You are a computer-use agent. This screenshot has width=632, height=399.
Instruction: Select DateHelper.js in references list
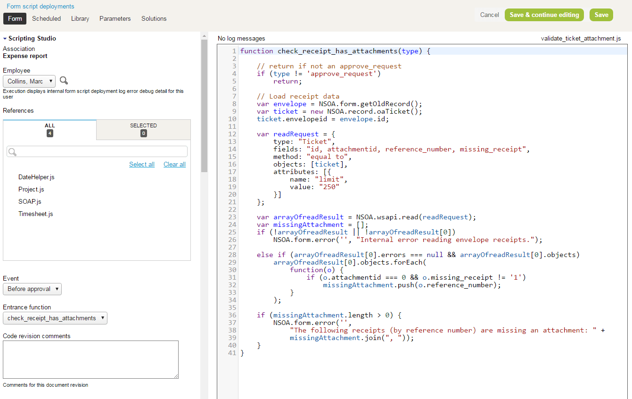(x=36, y=177)
